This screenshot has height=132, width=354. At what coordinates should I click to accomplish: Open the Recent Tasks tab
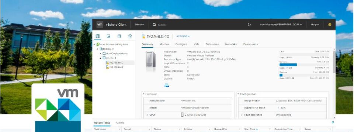click(x=102, y=122)
